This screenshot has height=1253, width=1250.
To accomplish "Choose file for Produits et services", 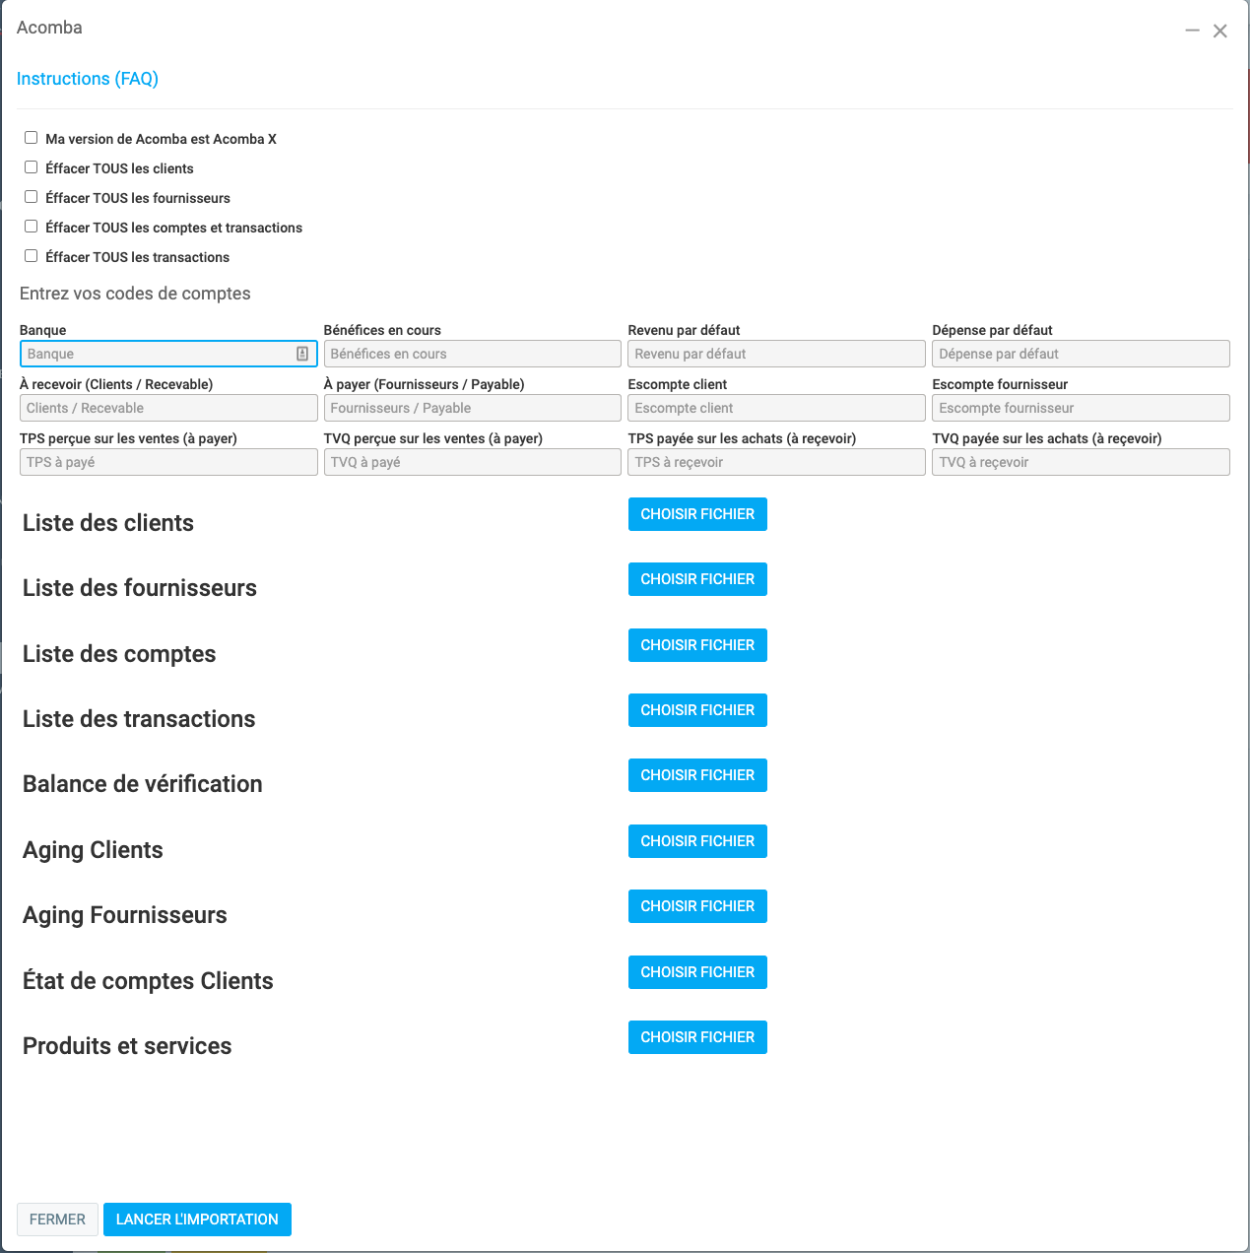I will click(x=697, y=1037).
